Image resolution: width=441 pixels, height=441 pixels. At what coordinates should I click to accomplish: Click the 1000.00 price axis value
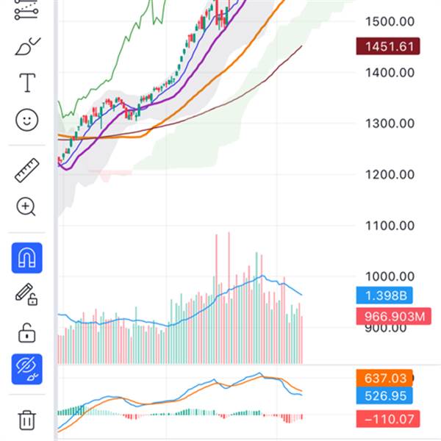[390, 276]
